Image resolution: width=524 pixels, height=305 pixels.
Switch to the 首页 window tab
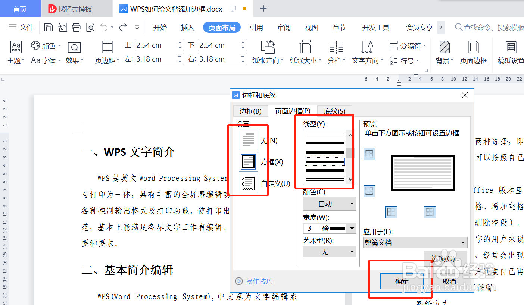[20, 9]
